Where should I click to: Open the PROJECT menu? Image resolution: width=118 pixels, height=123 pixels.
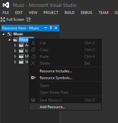coord(51,13)
